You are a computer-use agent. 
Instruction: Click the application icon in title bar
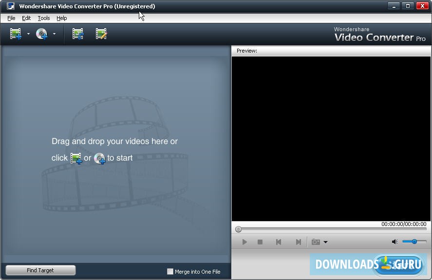click(10, 6)
